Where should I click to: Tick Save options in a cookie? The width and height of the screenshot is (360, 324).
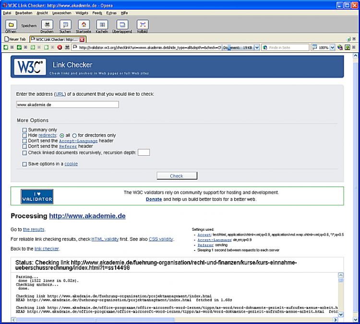point(24,164)
